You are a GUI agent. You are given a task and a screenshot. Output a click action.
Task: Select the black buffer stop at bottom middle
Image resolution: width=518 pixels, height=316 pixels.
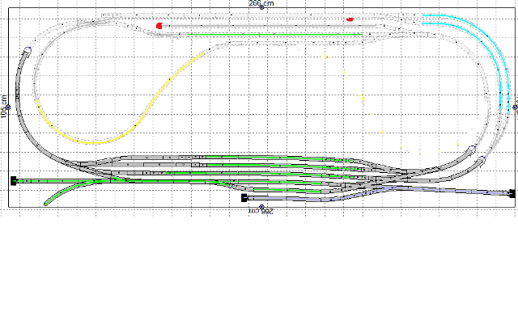coord(244,198)
